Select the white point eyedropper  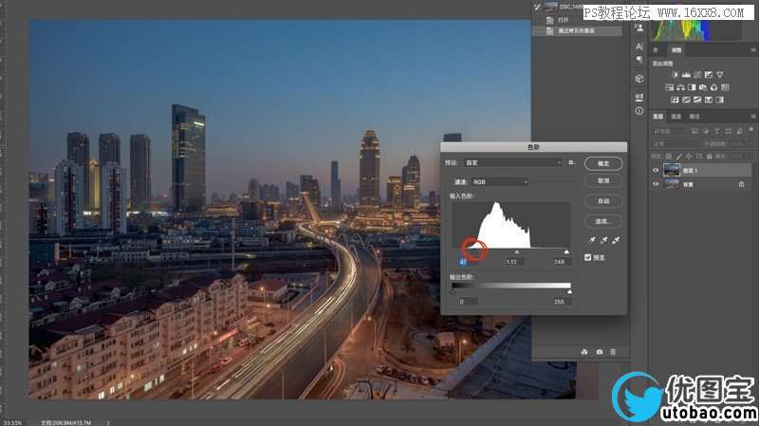[x=616, y=240]
